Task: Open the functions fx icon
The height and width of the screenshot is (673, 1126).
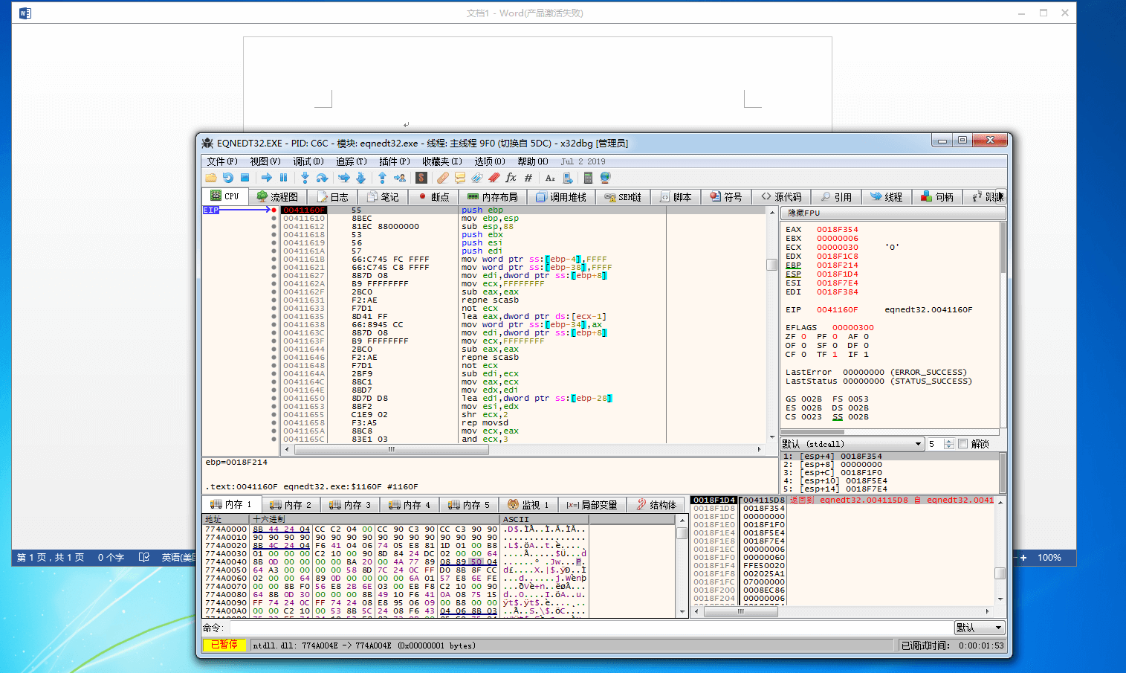Action: click(511, 178)
